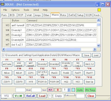Switch to the Ports tab
This screenshot has height=101, width=111.
click(4, 15)
